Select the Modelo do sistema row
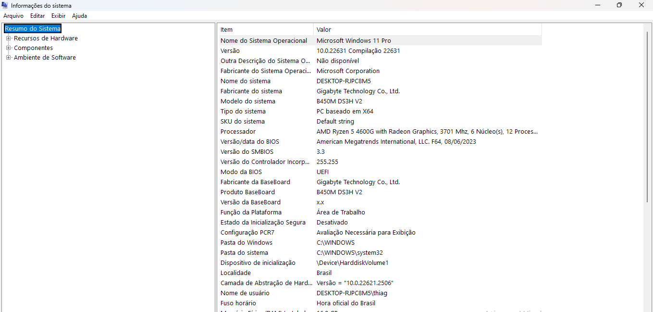Image resolution: width=653 pixels, height=312 pixels. (x=380, y=101)
